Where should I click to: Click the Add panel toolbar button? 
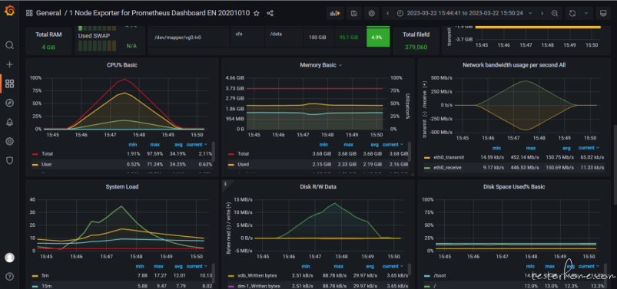click(x=335, y=13)
